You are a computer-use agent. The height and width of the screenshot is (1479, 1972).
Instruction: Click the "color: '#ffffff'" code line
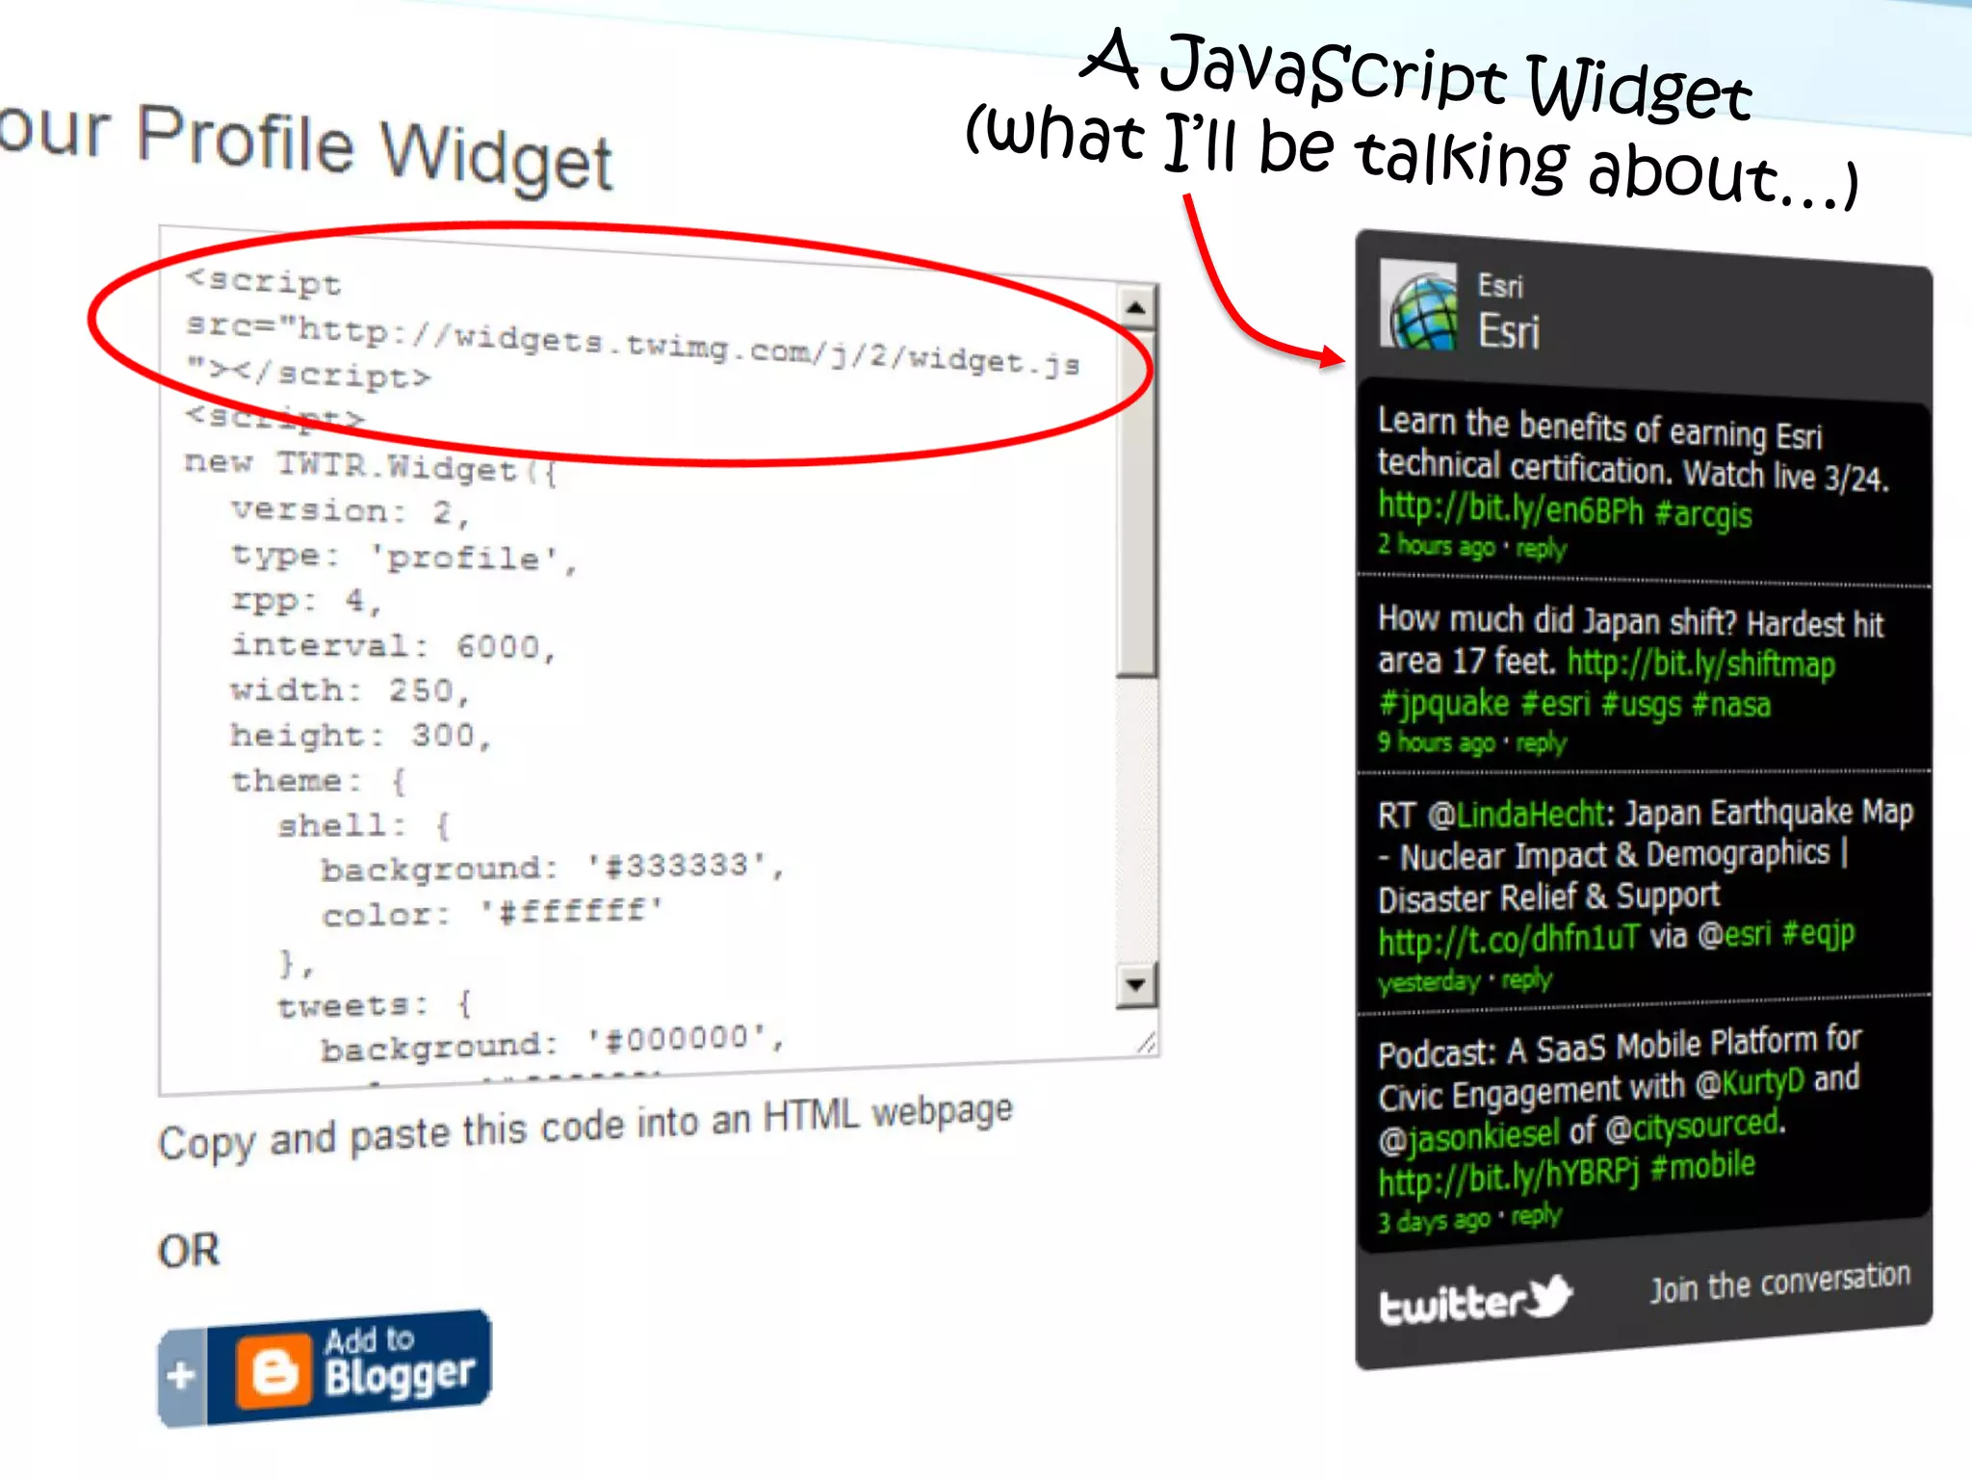click(x=493, y=912)
